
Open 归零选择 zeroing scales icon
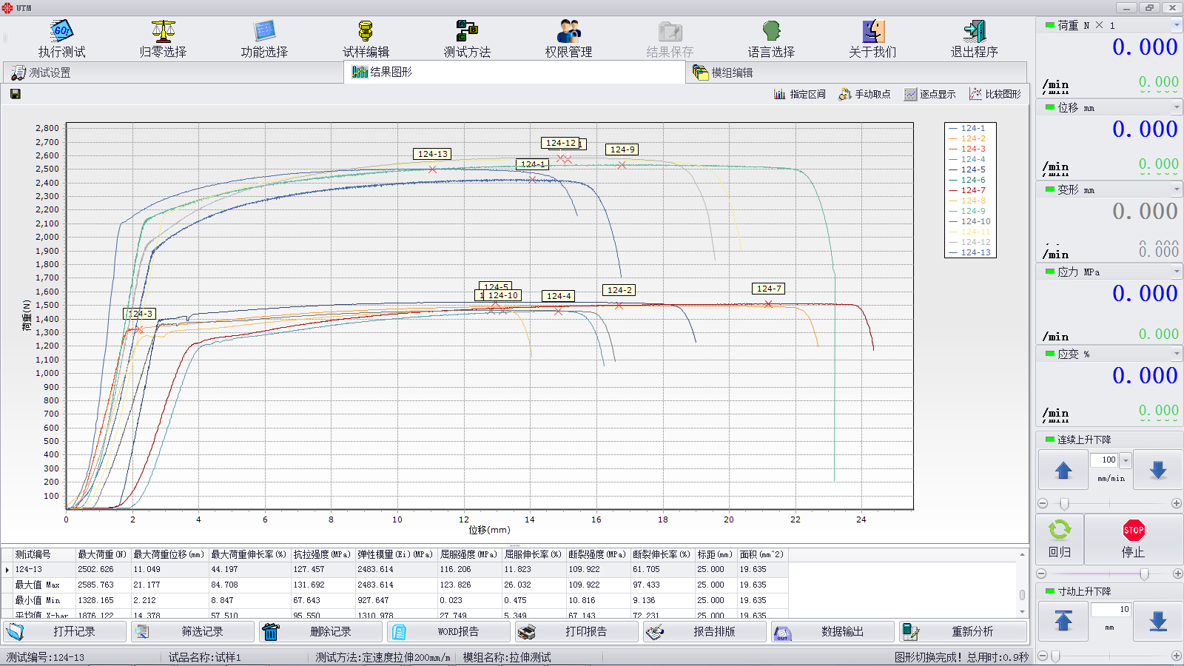click(163, 32)
